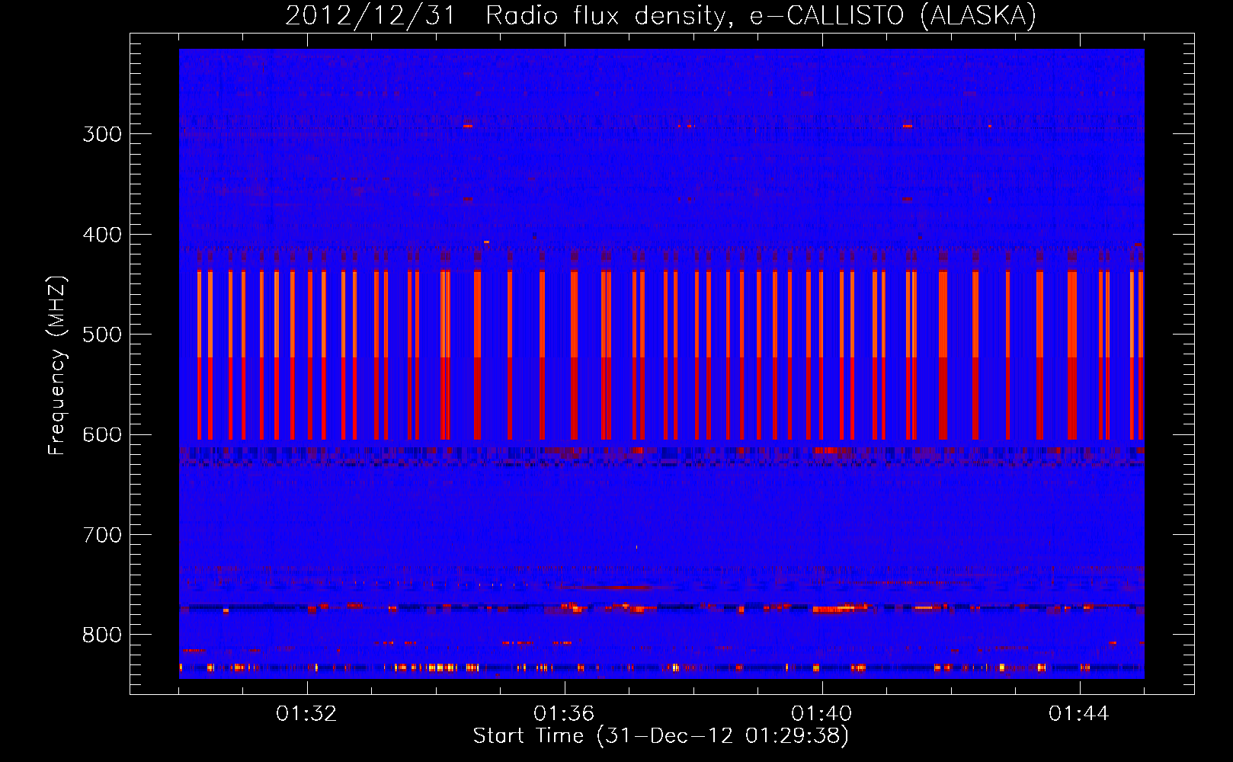Click the 01:32 time tick label
The height and width of the screenshot is (762, 1233).
pos(306,714)
